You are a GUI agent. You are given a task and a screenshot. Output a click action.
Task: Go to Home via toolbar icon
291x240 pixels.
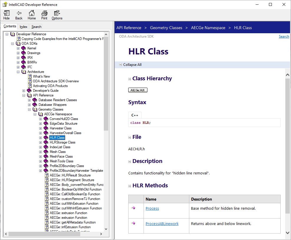point(32,13)
